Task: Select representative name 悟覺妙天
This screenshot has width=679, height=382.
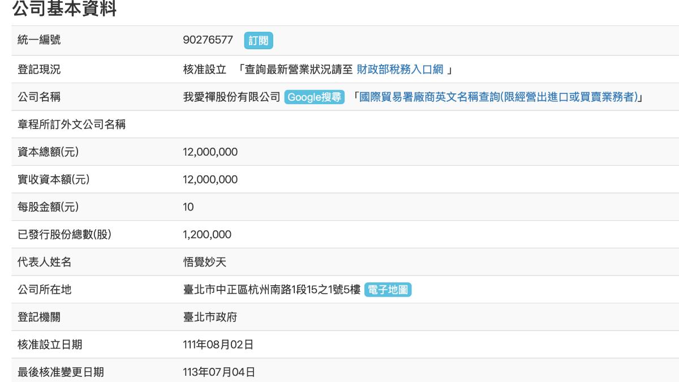Action: pos(205,263)
